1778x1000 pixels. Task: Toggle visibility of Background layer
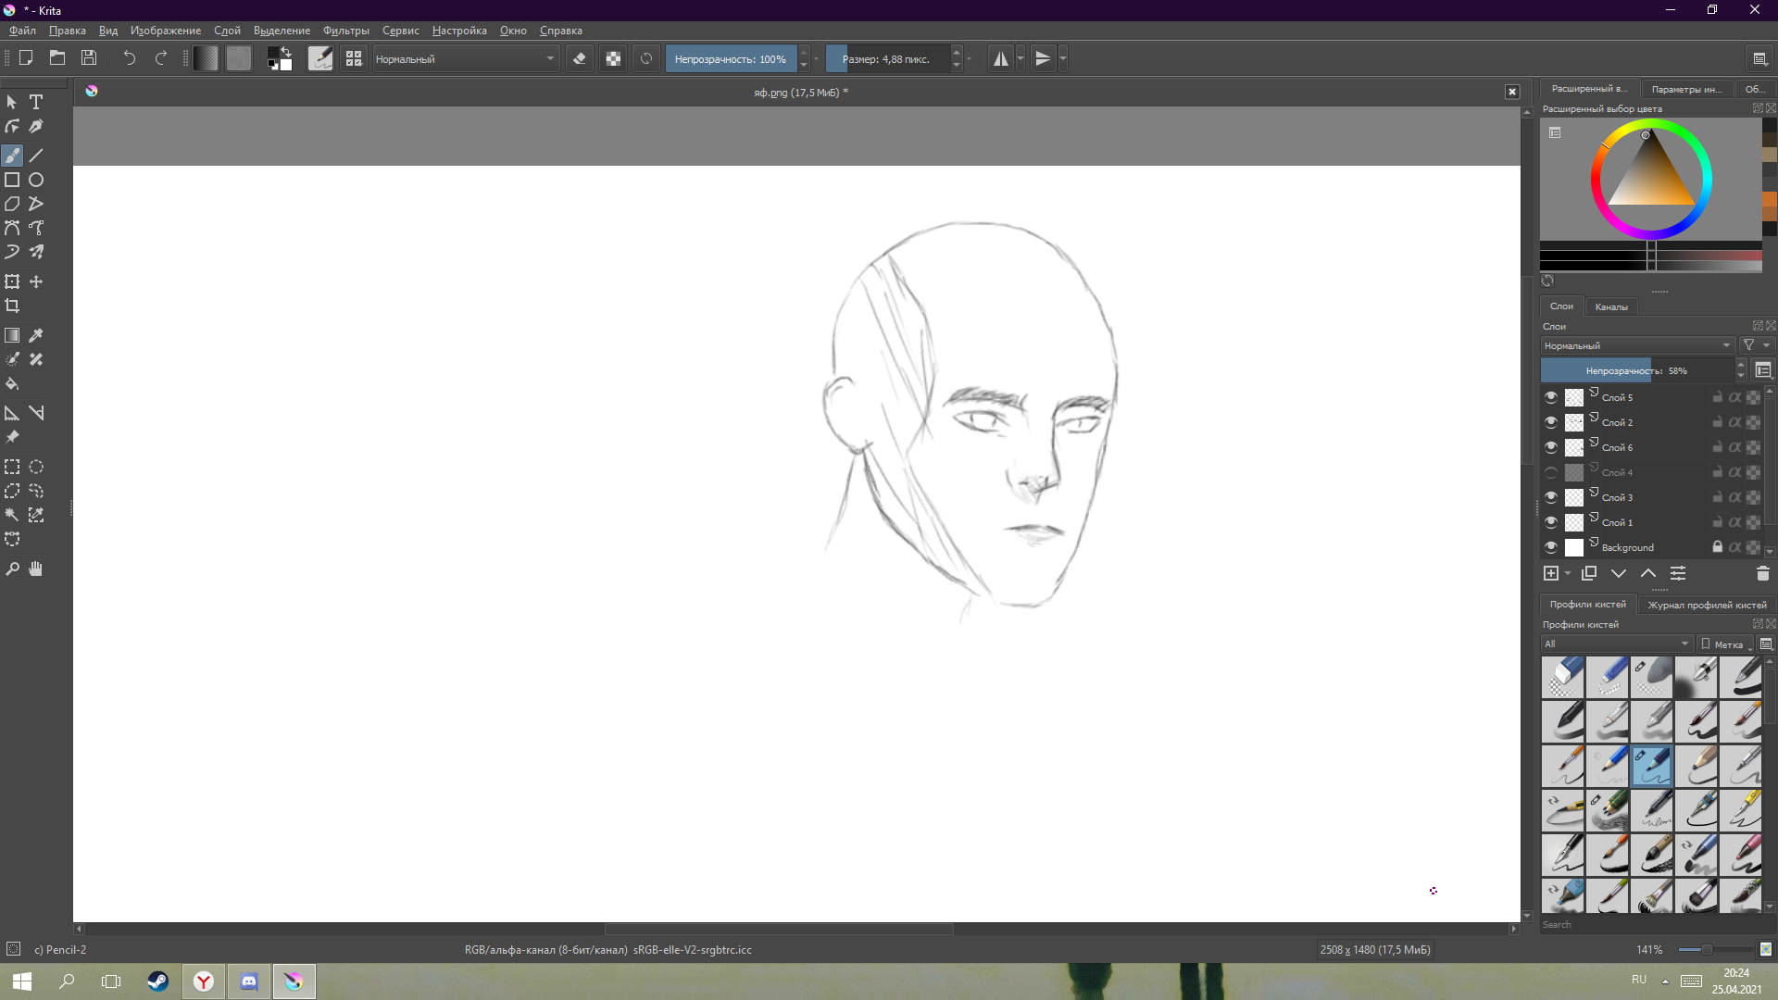pyautogui.click(x=1551, y=547)
